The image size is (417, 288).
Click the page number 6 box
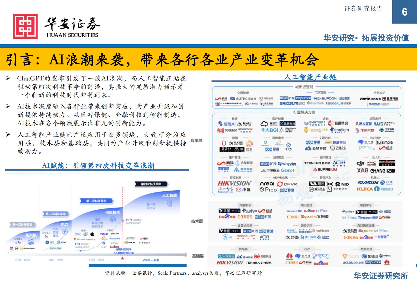405,12
